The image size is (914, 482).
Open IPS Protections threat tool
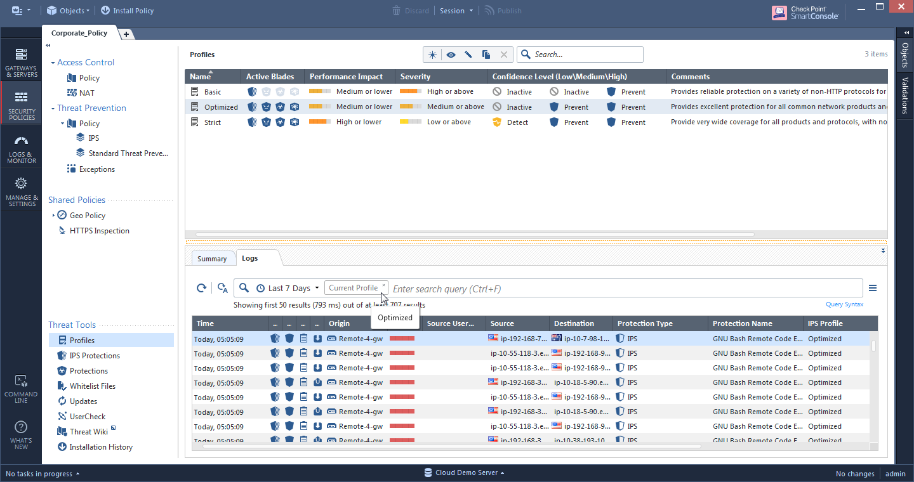(x=95, y=356)
